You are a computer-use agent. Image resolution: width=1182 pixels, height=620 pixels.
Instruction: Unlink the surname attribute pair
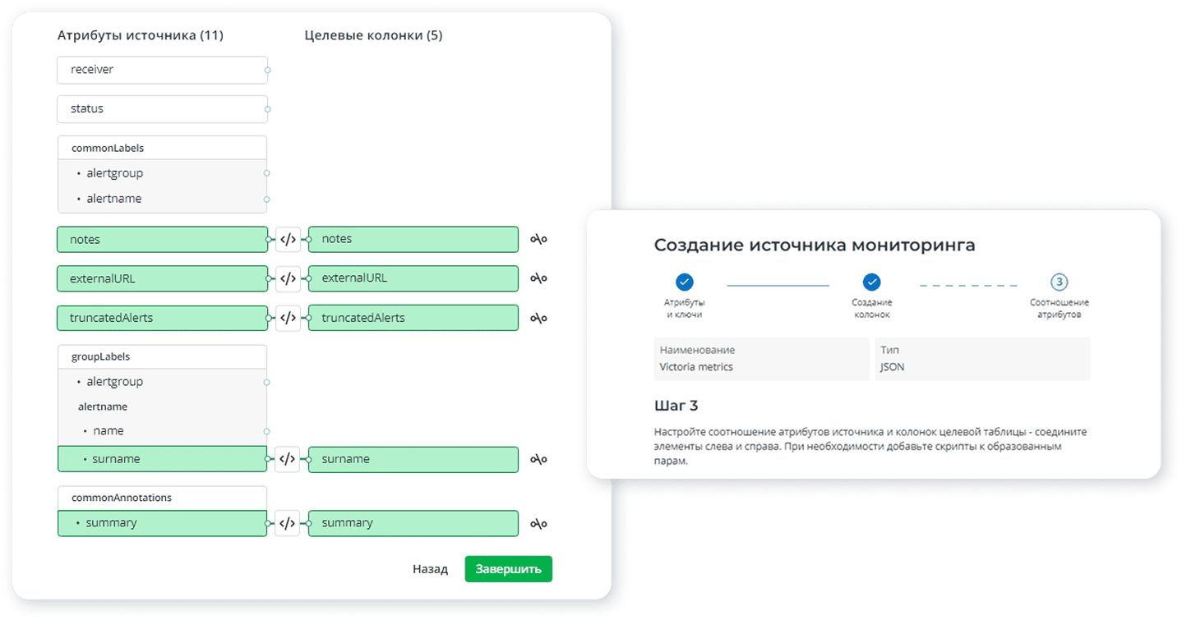coord(538,459)
